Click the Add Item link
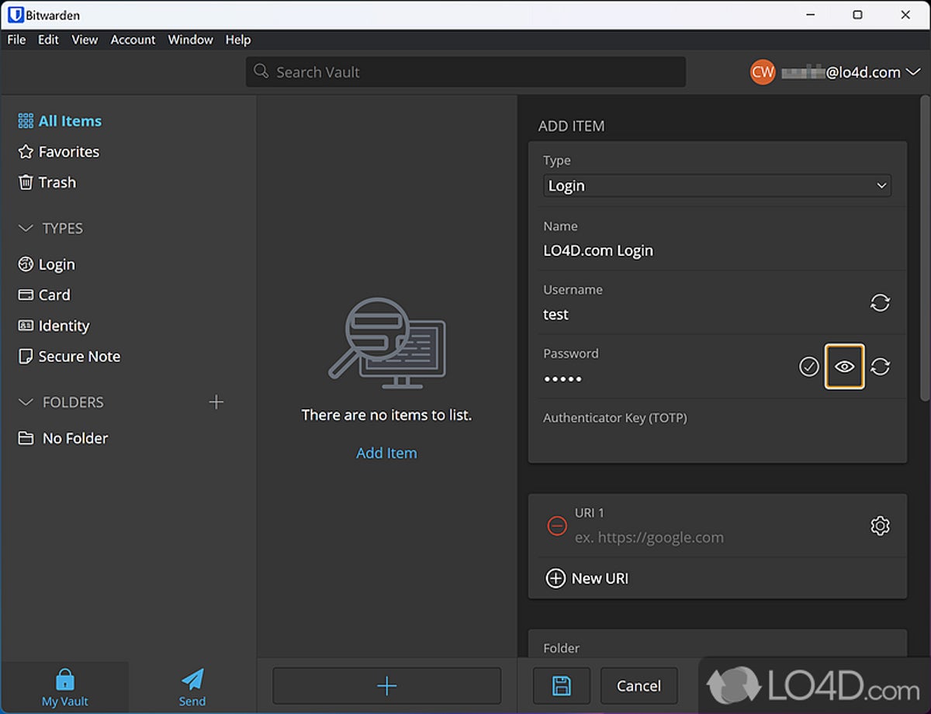This screenshot has width=931, height=714. [386, 454]
